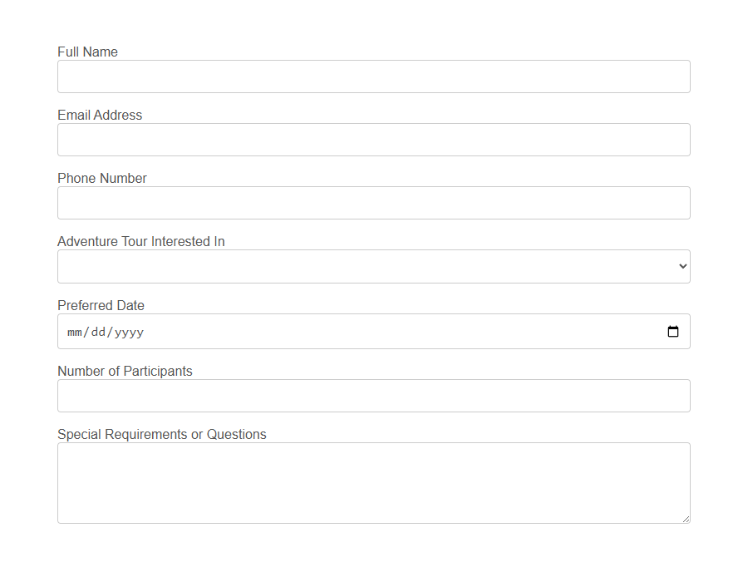Click the Full Name label
This screenshot has height=572, width=748.
(87, 52)
